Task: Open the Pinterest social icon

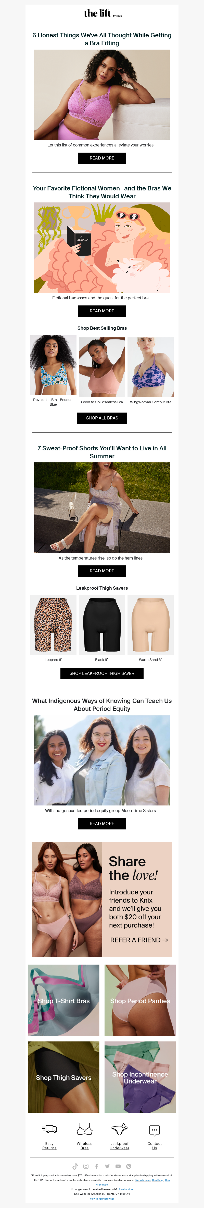Action: pyautogui.click(x=129, y=1166)
